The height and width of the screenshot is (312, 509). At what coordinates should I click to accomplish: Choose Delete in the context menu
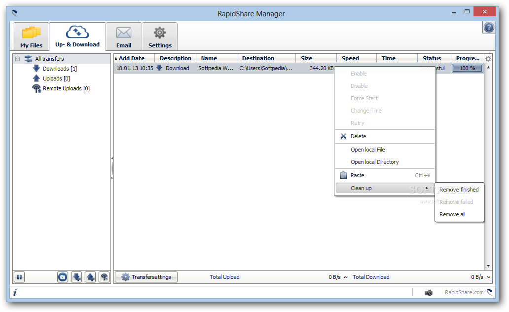click(385, 136)
